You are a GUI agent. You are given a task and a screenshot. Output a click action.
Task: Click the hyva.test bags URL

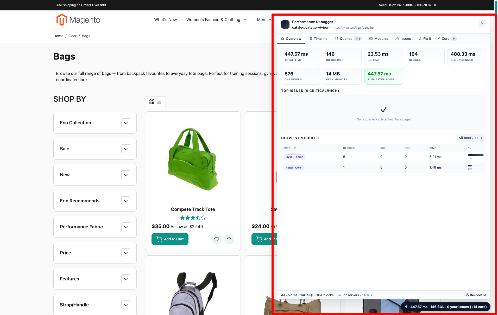pyautogui.click(x=354, y=28)
